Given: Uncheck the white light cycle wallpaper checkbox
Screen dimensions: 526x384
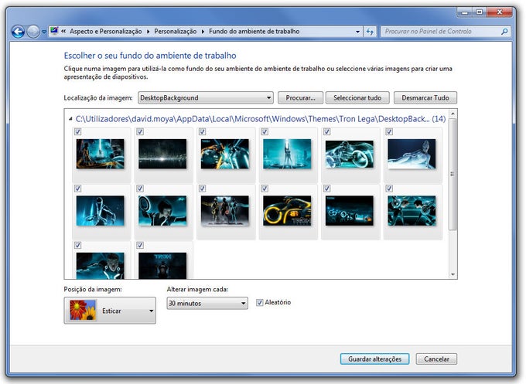Looking at the screenshot, I should [326, 131].
